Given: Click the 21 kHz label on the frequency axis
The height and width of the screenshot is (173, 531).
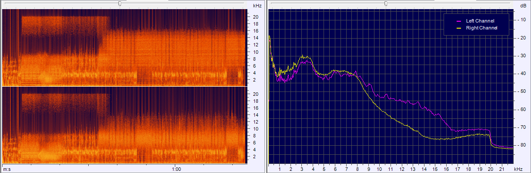Looking at the screenshot, I should coord(502,168).
